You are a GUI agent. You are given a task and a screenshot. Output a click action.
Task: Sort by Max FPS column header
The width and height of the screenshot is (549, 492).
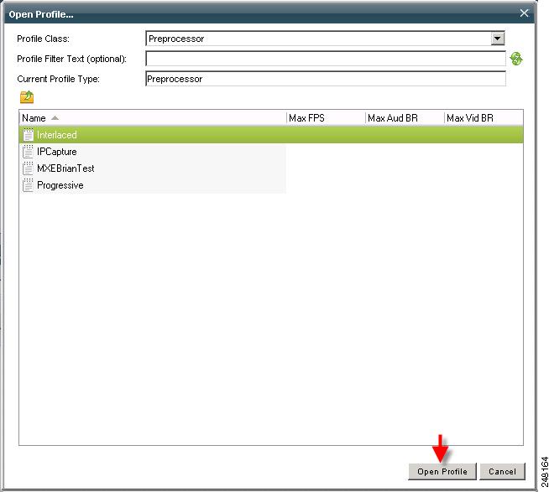pos(326,118)
